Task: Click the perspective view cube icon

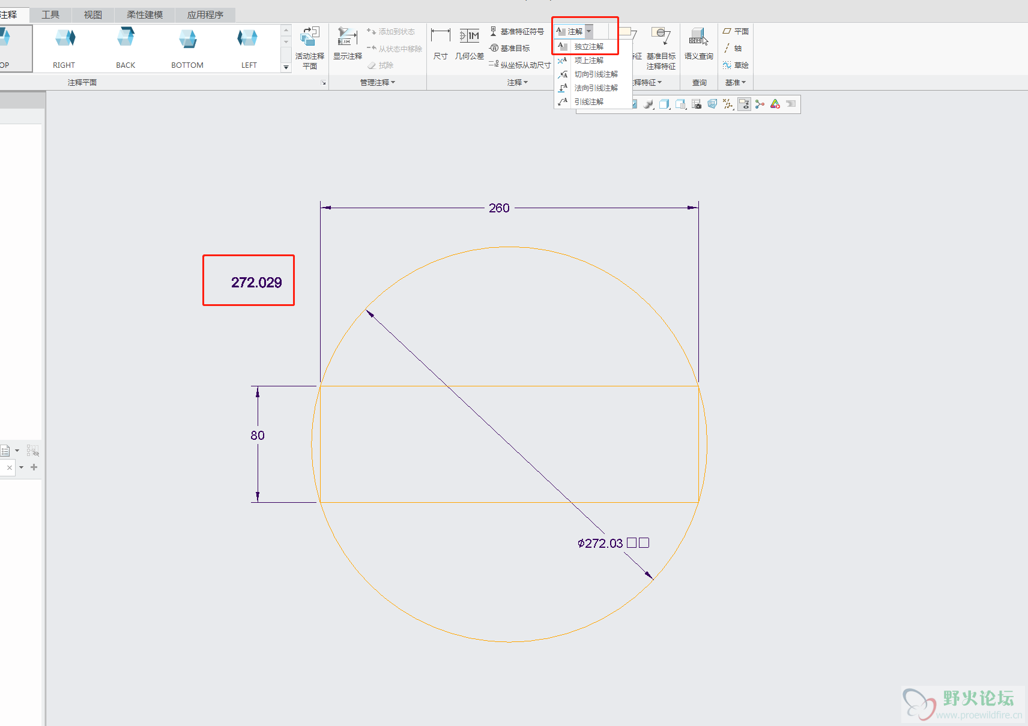Action: point(712,104)
